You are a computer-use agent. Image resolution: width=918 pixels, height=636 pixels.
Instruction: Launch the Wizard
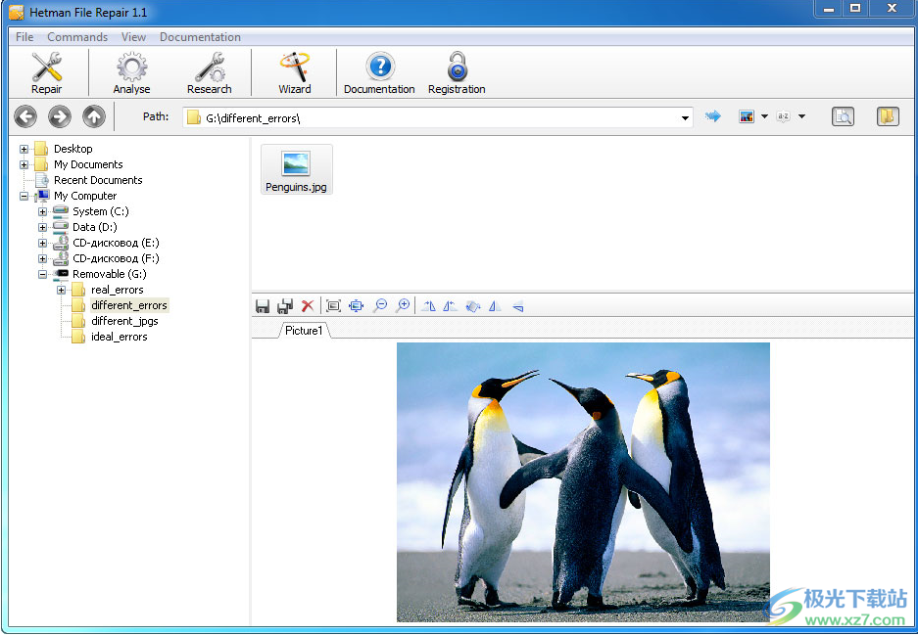click(295, 73)
